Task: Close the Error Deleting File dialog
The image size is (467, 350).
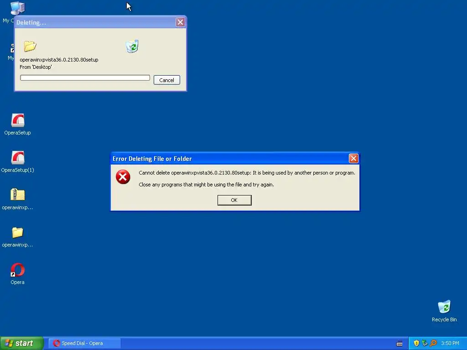Action: pos(353,158)
